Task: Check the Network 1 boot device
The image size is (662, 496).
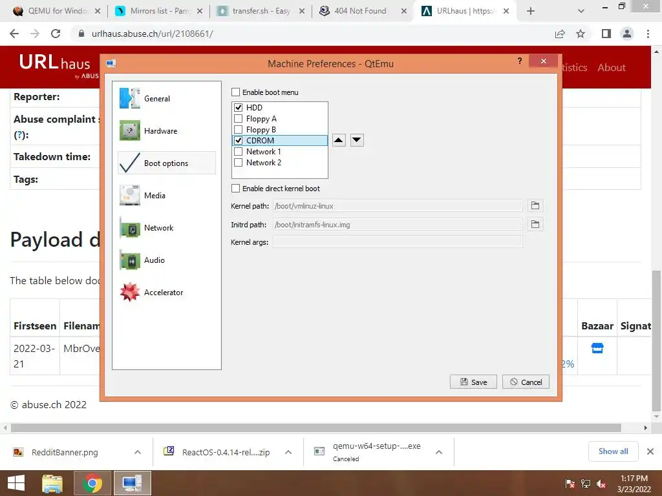Action: pos(238,151)
